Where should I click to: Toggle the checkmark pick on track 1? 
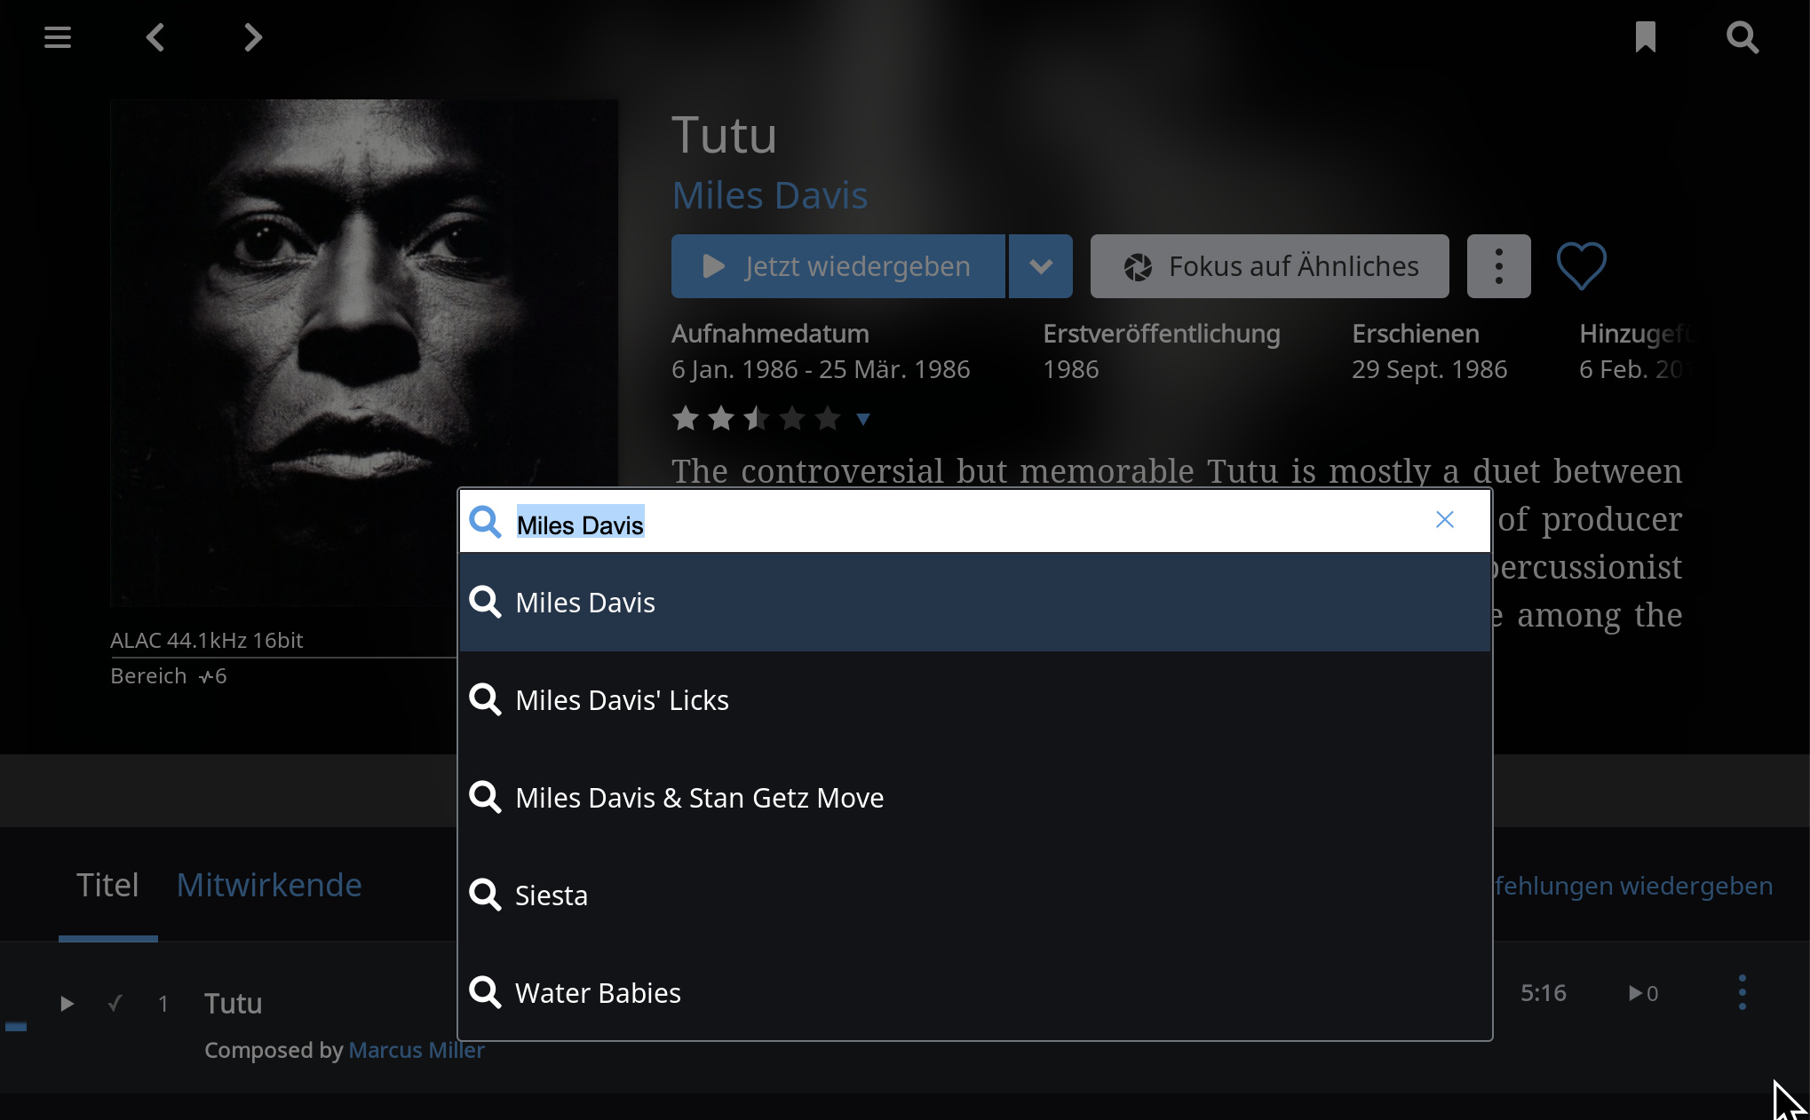[x=115, y=1003]
